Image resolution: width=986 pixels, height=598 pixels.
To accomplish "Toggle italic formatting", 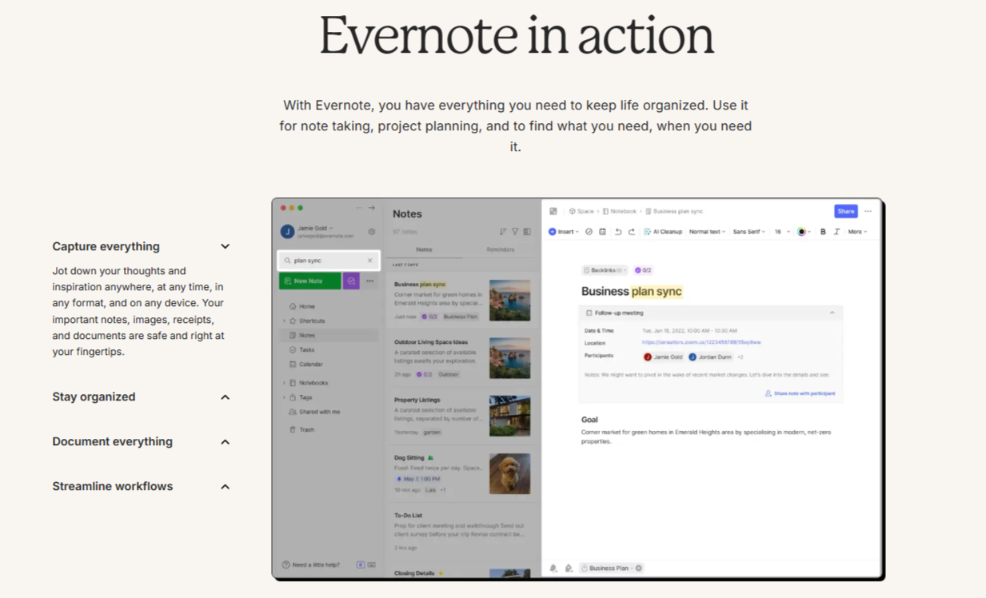I will click(x=836, y=232).
